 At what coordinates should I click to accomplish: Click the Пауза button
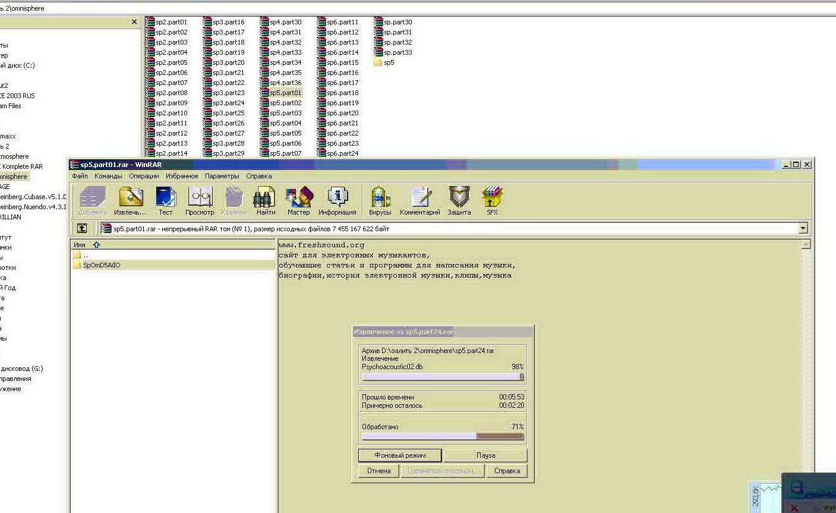(x=485, y=455)
